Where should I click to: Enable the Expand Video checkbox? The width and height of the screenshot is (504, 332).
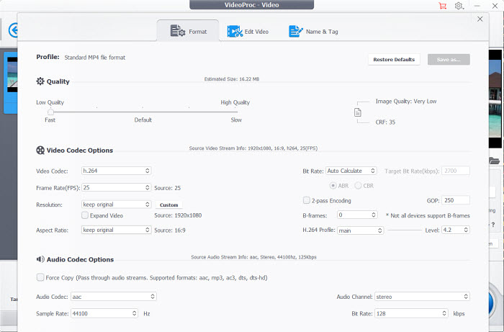coord(85,215)
